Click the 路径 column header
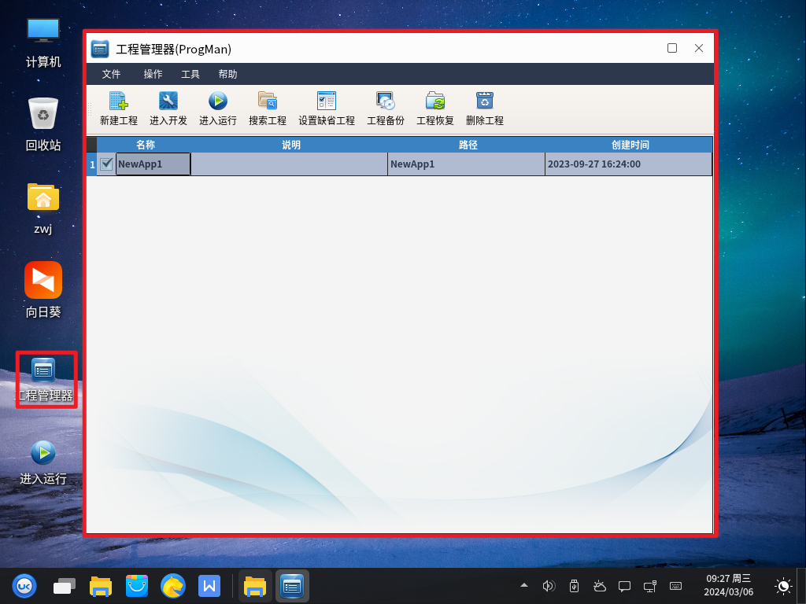Screen dimensions: 806x604 point(468,145)
